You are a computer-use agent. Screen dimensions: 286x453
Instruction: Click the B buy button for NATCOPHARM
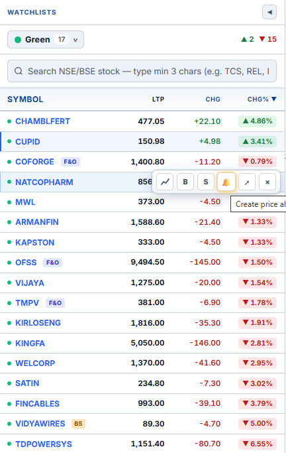(185, 182)
